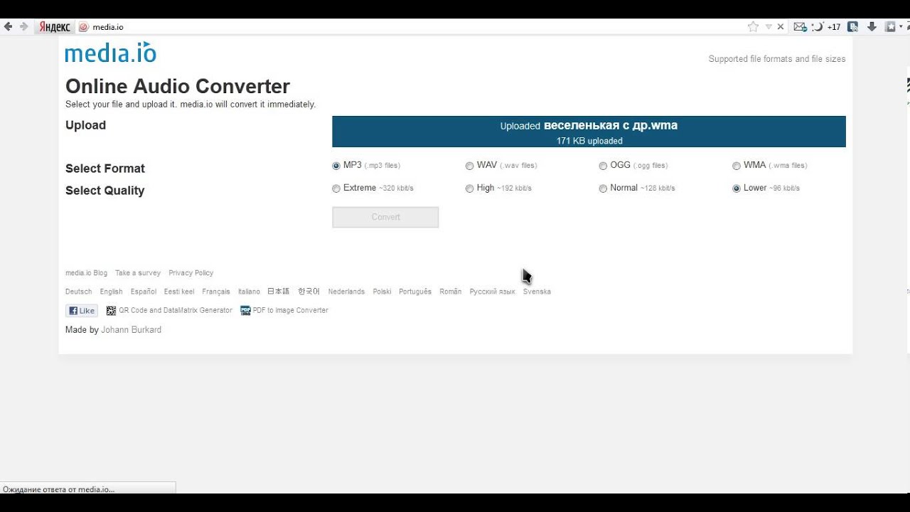Viewport: 910px width, 512px height.
Task: Open the Take a survey link
Action: pyautogui.click(x=138, y=273)
